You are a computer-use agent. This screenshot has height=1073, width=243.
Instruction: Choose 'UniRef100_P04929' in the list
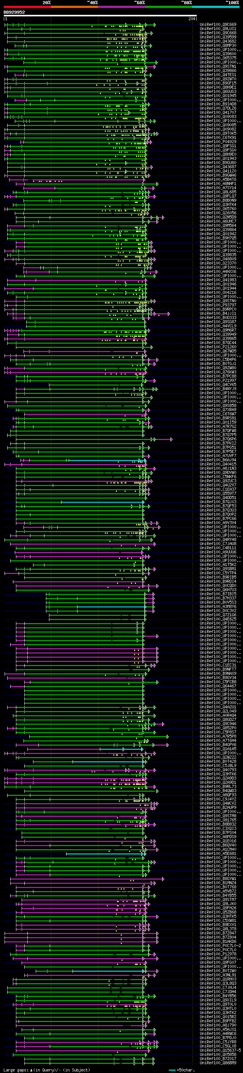point(218,142)
